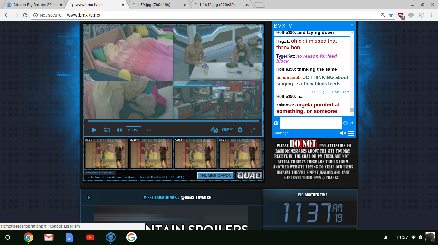
Task: Open the Chrome three-dot menu
Action: (431, 15)
